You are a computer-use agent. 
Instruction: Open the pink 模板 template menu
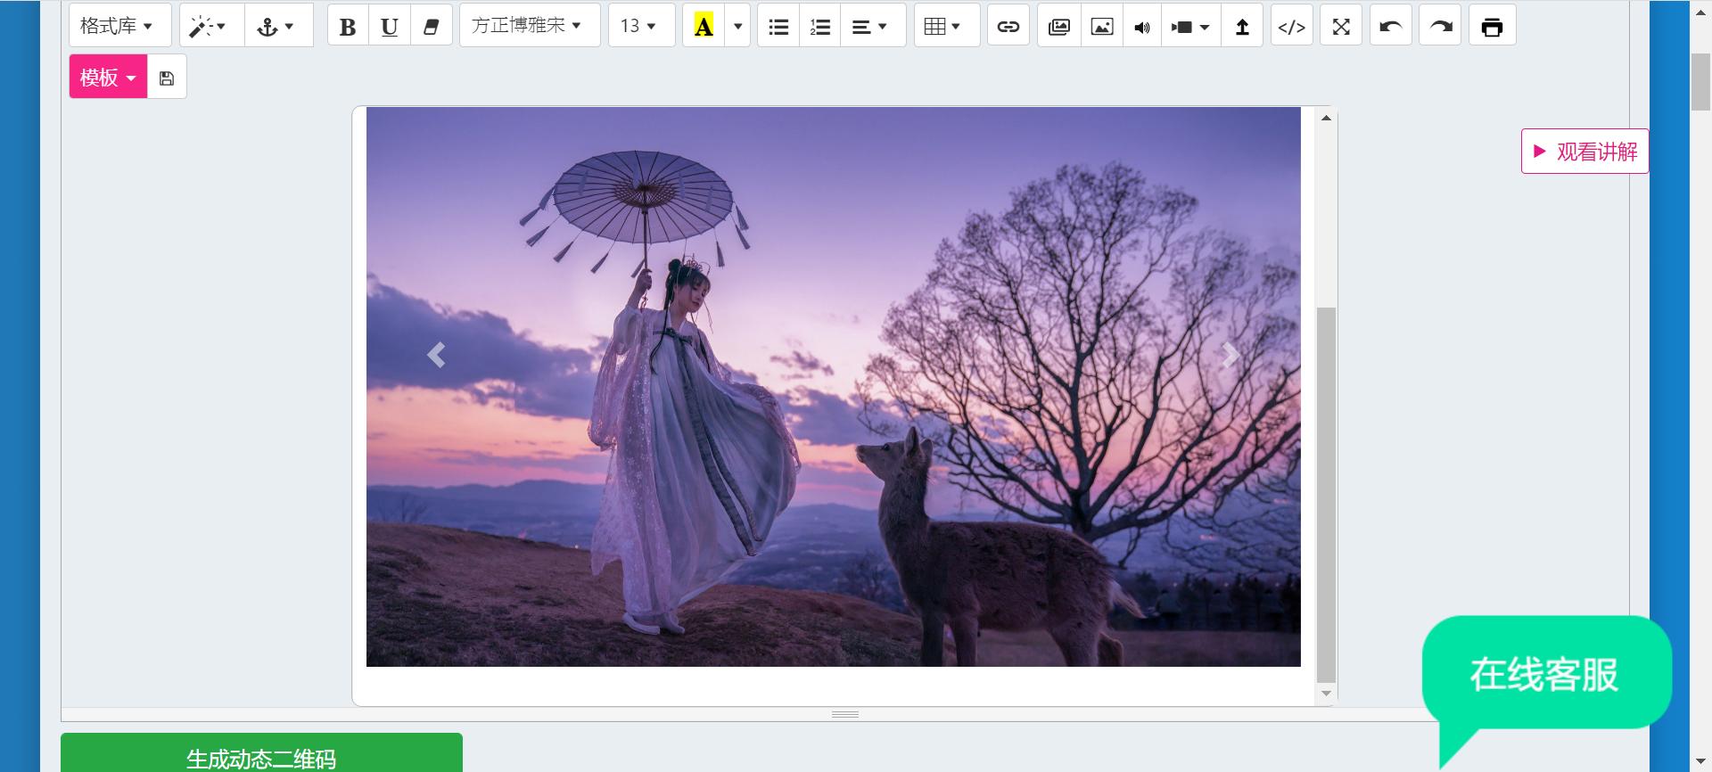click(x=108, y=78)
